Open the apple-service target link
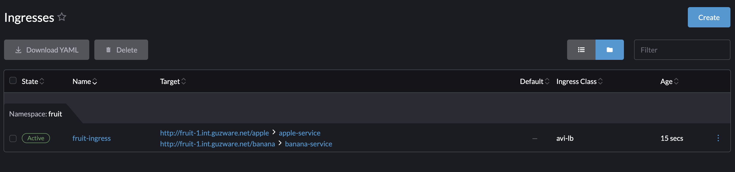Screen dimensions: 735x172 [299, 133]
